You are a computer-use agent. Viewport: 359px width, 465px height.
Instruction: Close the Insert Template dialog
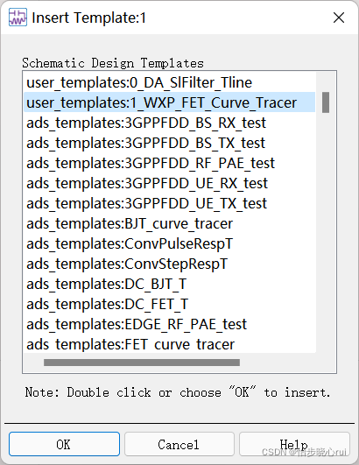(x=339, y=18)
